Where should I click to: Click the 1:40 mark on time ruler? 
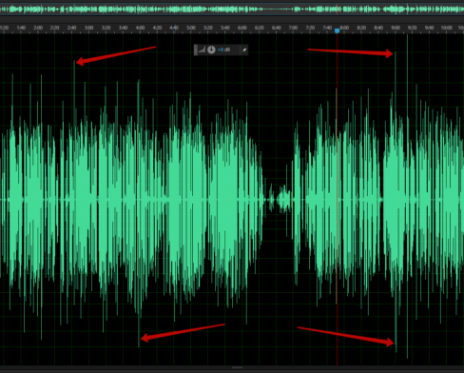[x=21, y=28]
